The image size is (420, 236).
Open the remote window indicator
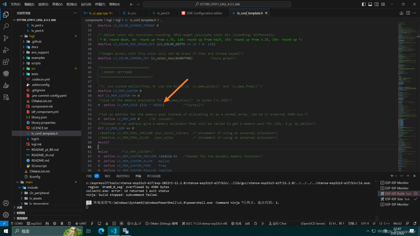(4, 223)
